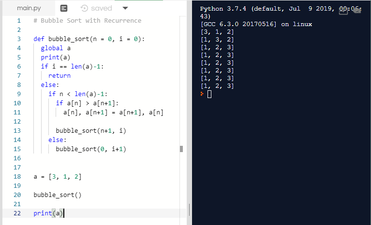Click the 'else:' on line 8
The image size is (371, 225).
[x=50, y=85]
